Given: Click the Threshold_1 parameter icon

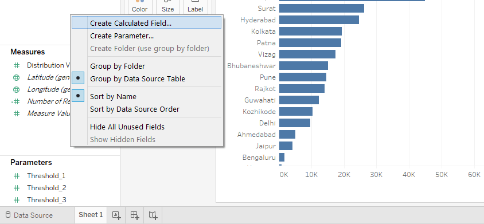Looking at the screenshot, I should point(17,176).
